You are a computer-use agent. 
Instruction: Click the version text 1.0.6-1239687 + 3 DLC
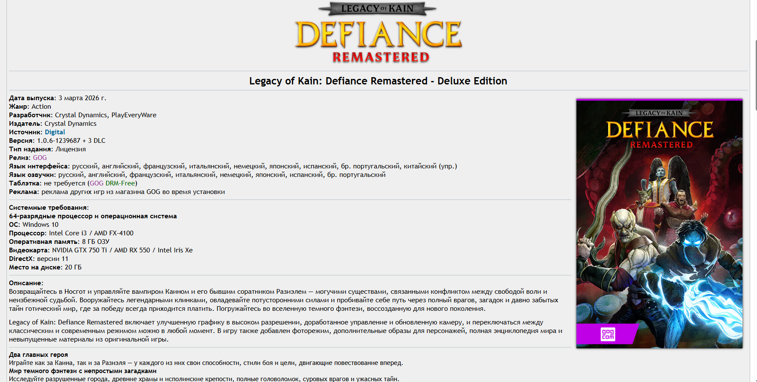71,141
